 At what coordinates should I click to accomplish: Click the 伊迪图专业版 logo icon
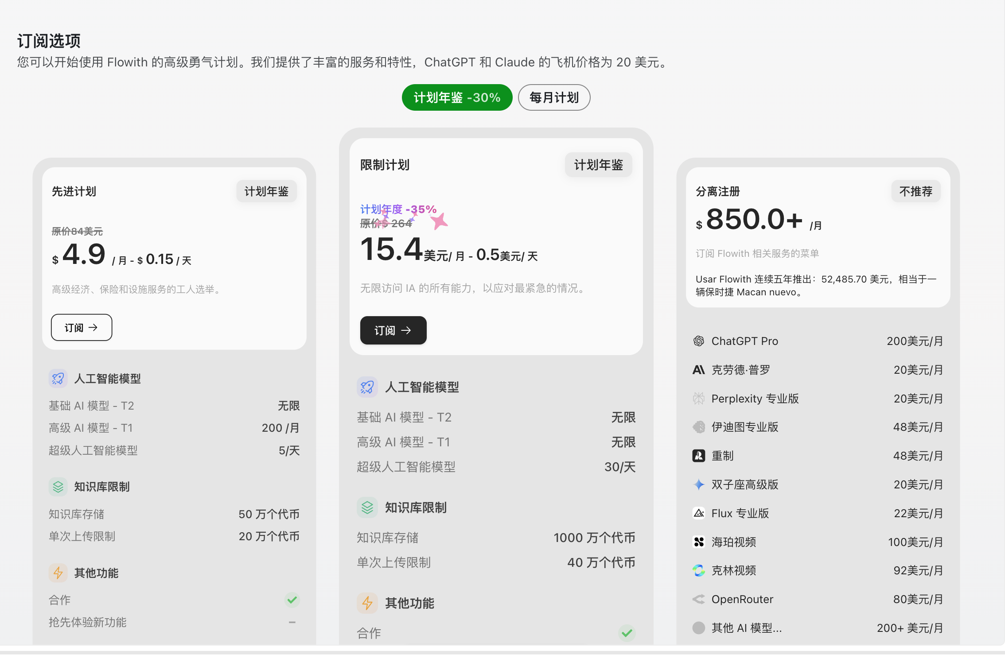point(699,427)
